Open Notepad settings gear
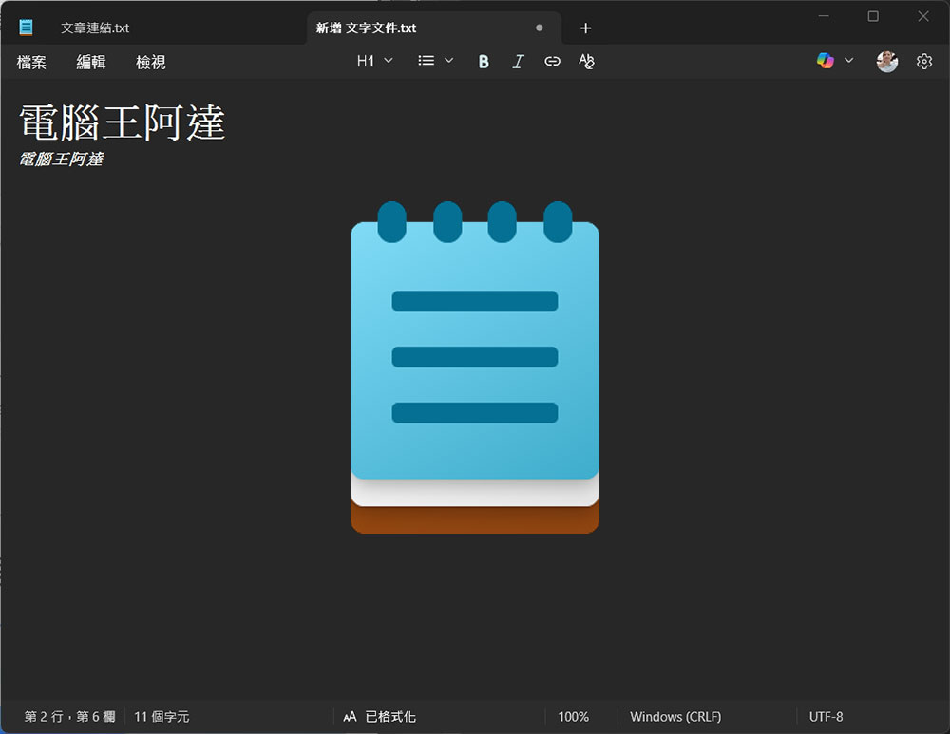The height and width of the screenshot is (734, 950). pos(924,61)
